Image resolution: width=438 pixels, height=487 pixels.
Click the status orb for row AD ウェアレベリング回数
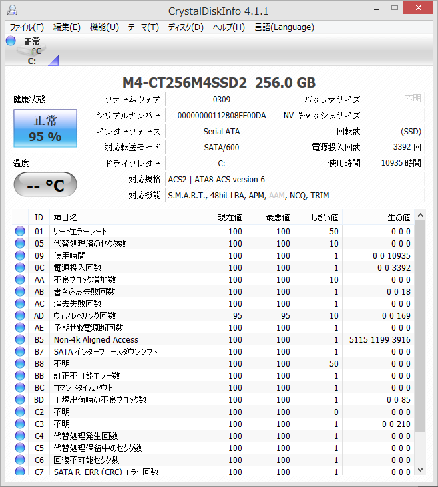point(20,315)
